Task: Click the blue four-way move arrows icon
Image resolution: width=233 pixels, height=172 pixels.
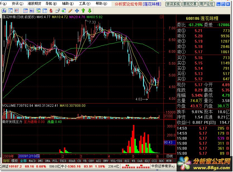Action: (77, 11)
